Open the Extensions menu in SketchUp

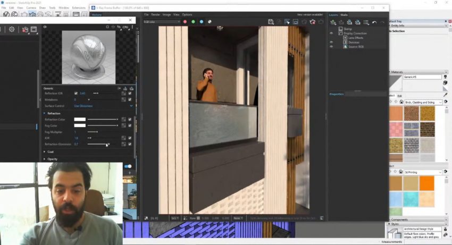79,8
